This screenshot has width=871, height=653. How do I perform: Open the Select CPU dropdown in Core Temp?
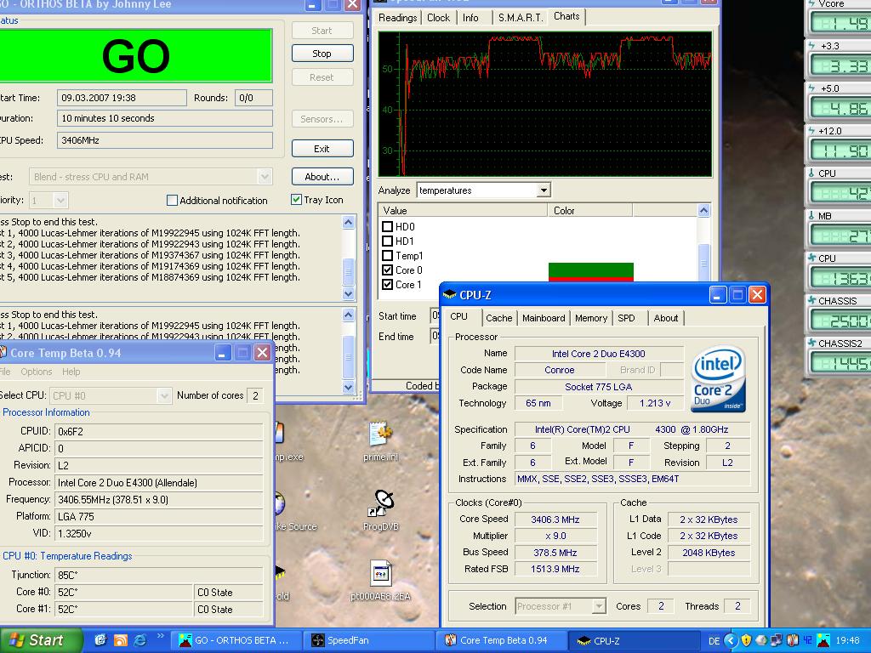coord(164,395)
